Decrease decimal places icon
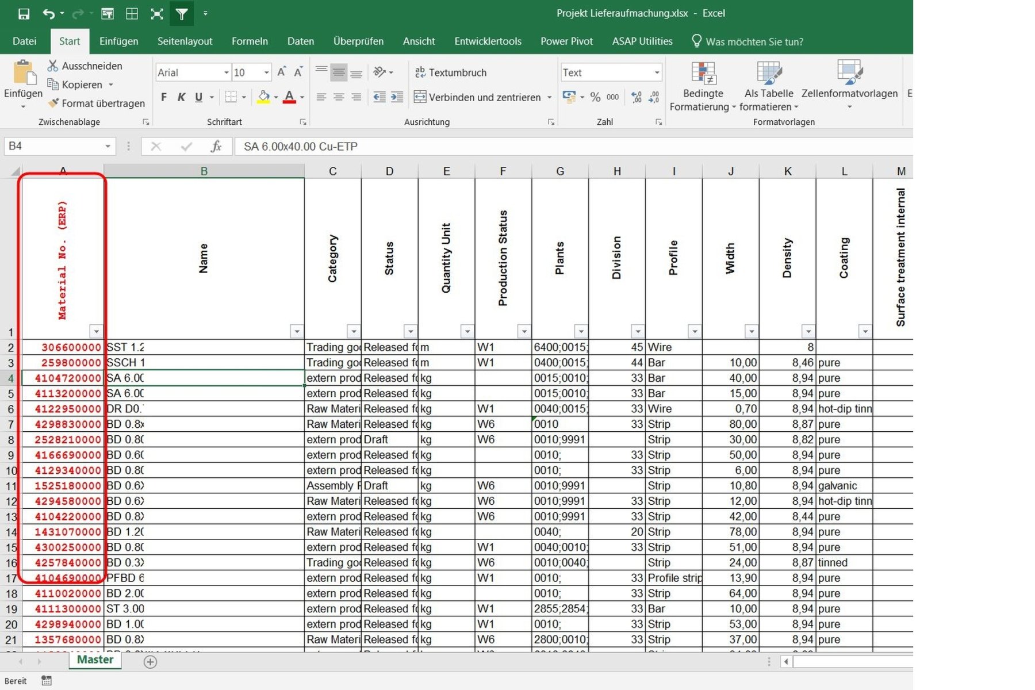Screen dimensions: 1035x690 [x=654, y=97]
